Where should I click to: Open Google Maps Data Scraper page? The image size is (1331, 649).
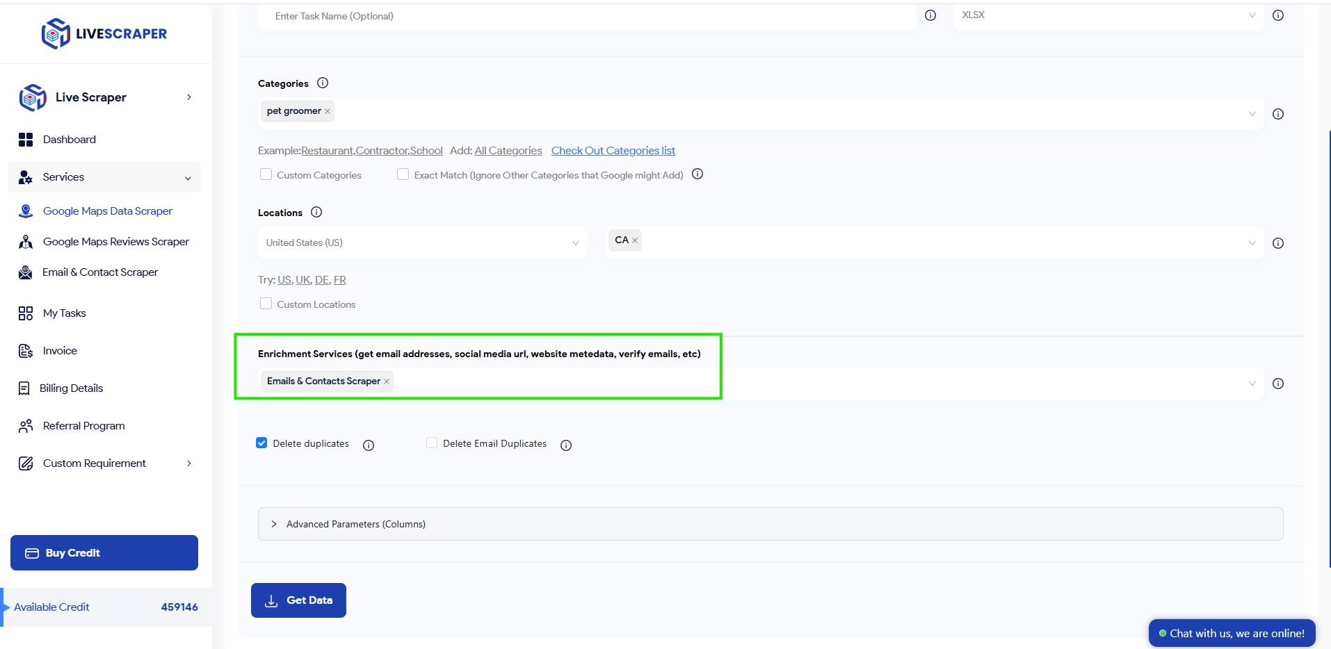(108, 211)
